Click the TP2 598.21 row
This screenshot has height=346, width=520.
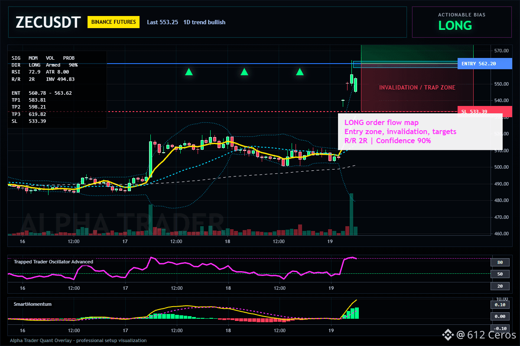point(29,107)
